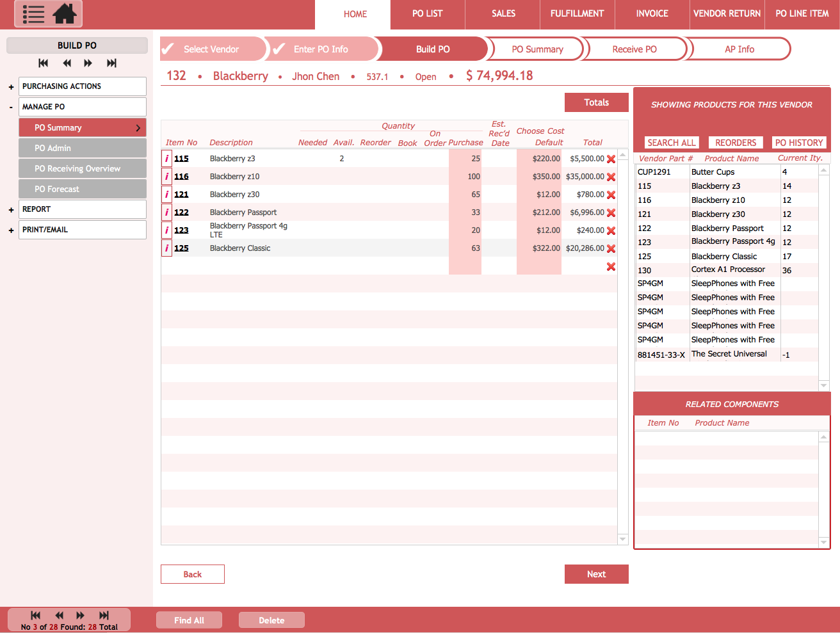
Task: Open info icon for item 121
Action: [166, 195]
